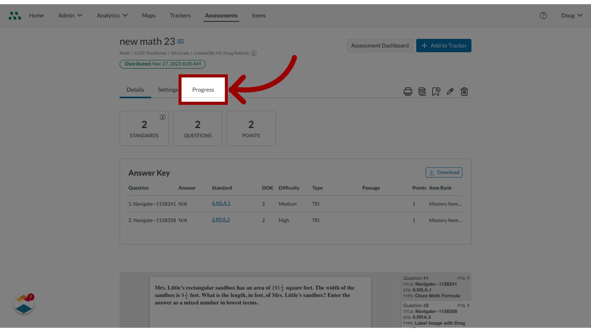Open the 6.RP.A.3 standard link
Image resolution: width=591 pixels, height=332 pixels.
(x=220, y=219)
